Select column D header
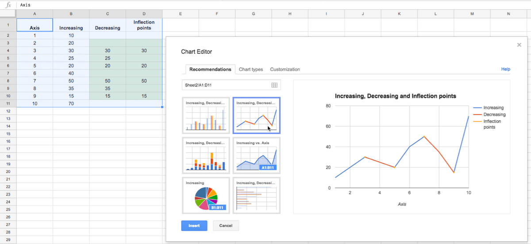Viewport: 531px width, 244px height. pyautogui.click(x=144, y=14)
